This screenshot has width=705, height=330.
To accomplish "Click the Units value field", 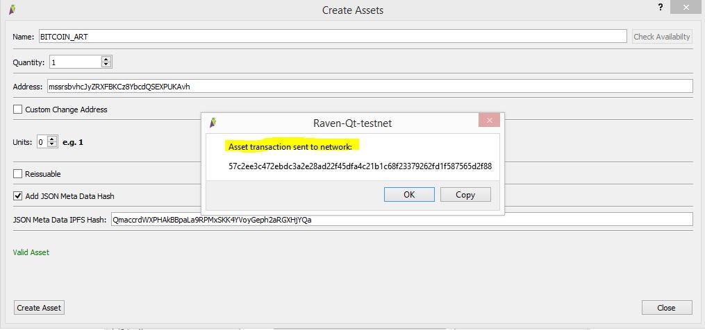I will [x=42, y=142].
